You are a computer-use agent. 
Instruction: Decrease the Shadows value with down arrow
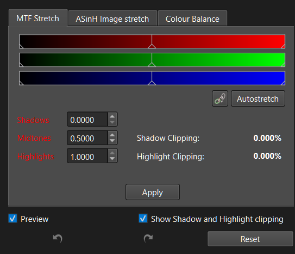[x=112, y=122]
